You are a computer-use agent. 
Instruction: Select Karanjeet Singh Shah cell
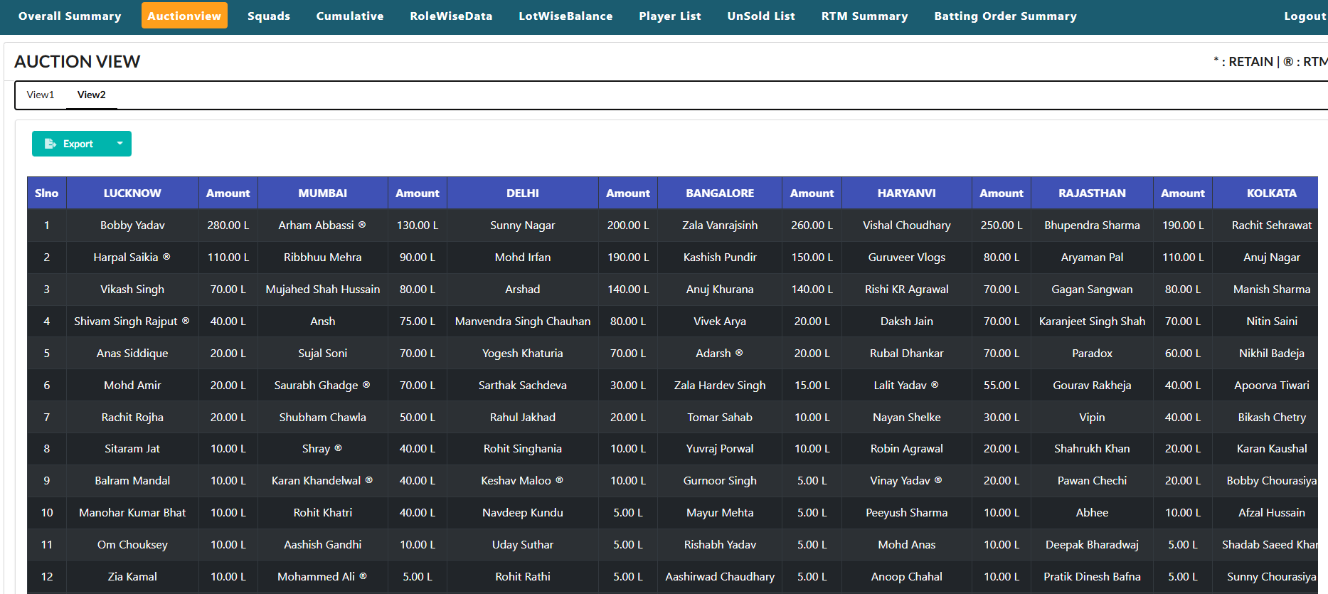click(x=1092, y=321)
